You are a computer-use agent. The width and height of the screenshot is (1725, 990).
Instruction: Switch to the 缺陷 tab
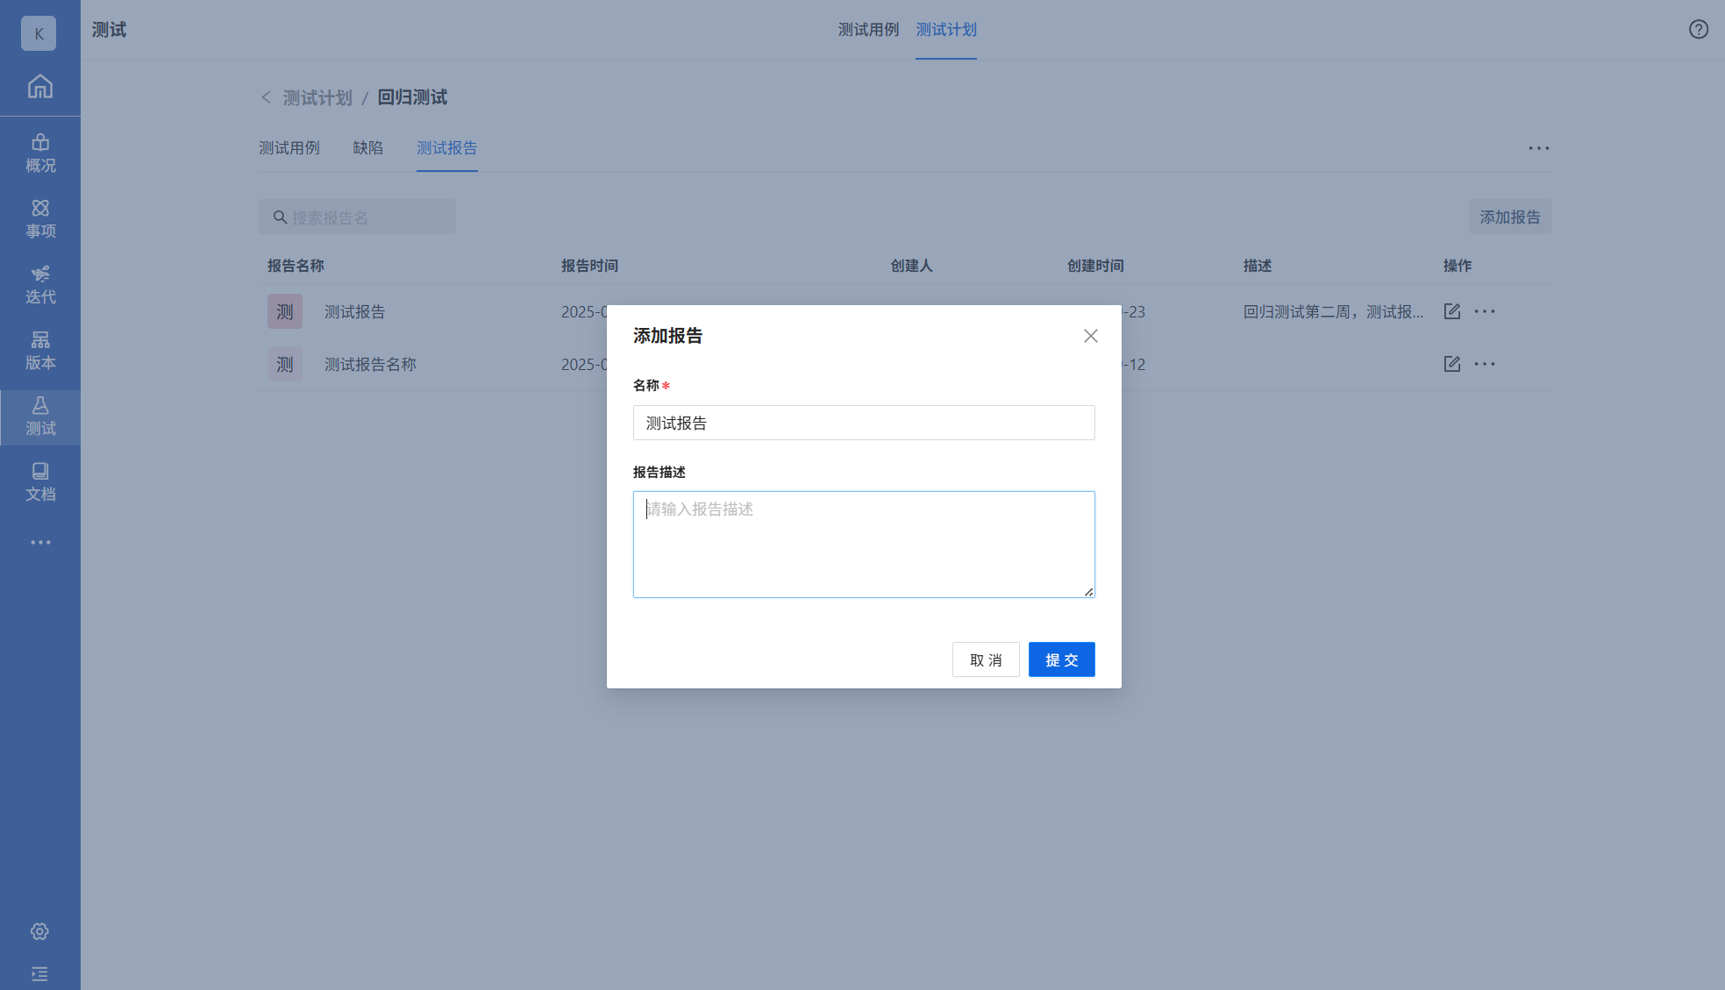point(367,147)
